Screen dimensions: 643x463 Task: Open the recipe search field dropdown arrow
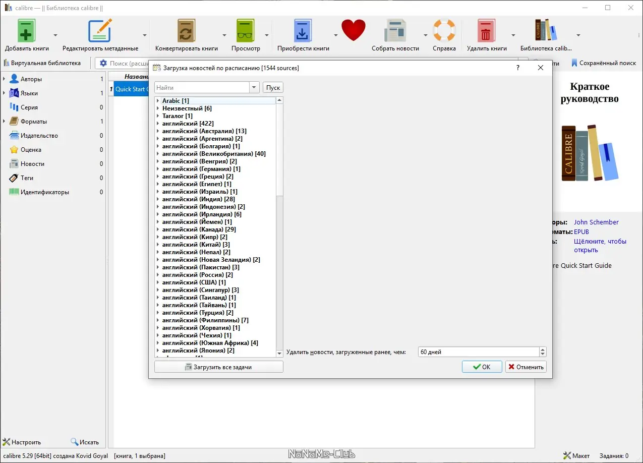pyautogui.click(x=254, y=88)
